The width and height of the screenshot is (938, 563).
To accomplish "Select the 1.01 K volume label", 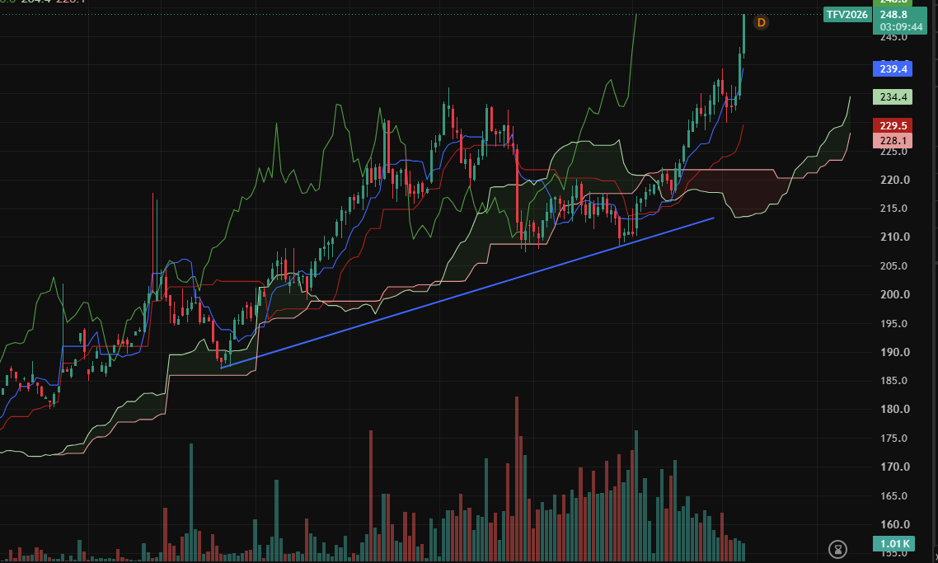I will 893,544.
